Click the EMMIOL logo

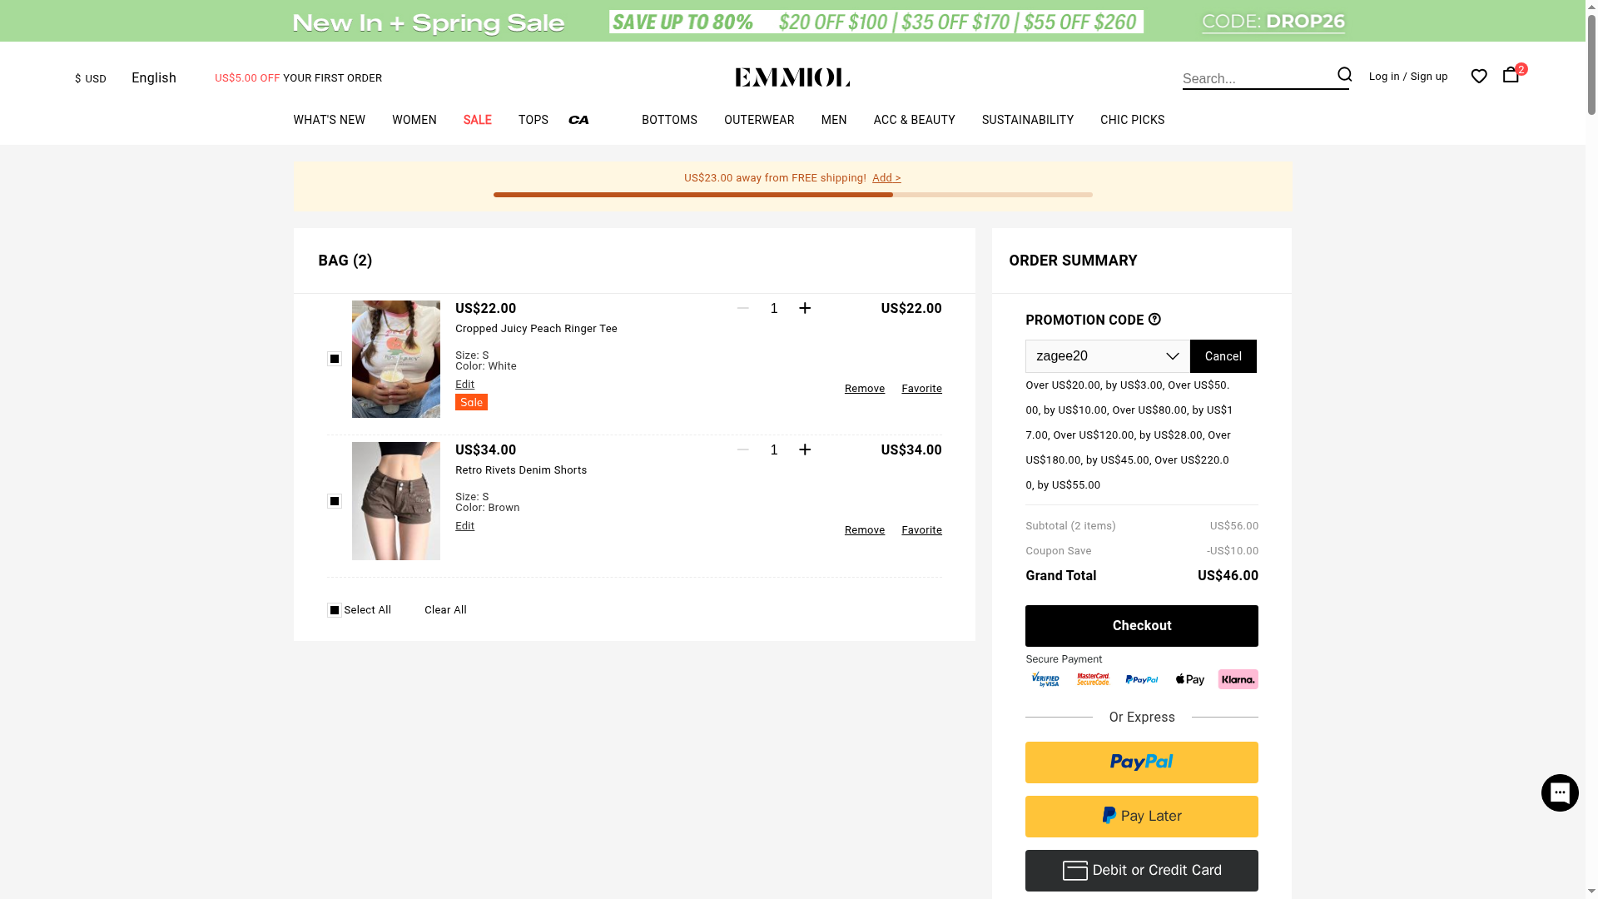(x=792, y=77)
